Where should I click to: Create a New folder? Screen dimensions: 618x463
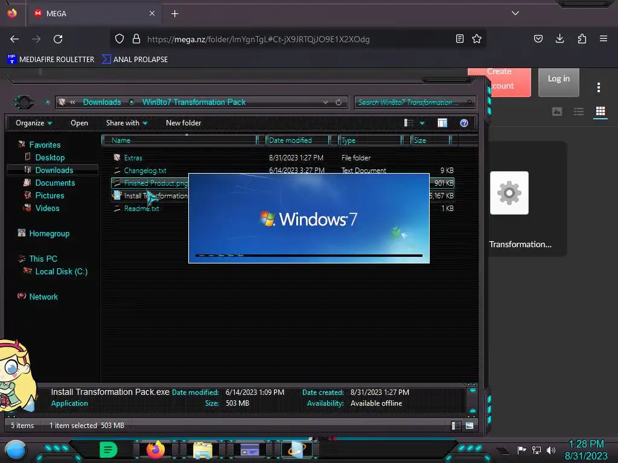[x=183, y=123]
